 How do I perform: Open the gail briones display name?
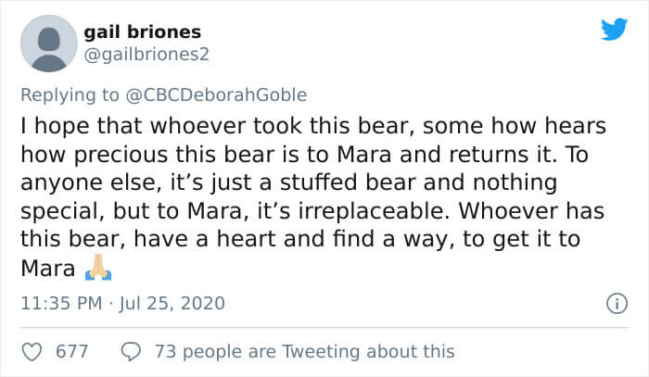[x=143, y=32]
